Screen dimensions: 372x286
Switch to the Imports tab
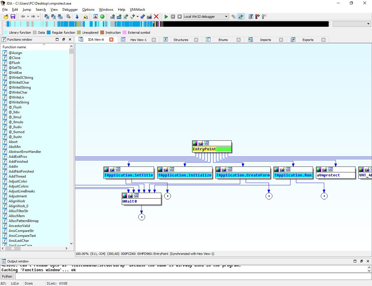265,40
